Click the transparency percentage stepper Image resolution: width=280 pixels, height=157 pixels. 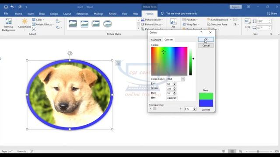tap(195, 109)
